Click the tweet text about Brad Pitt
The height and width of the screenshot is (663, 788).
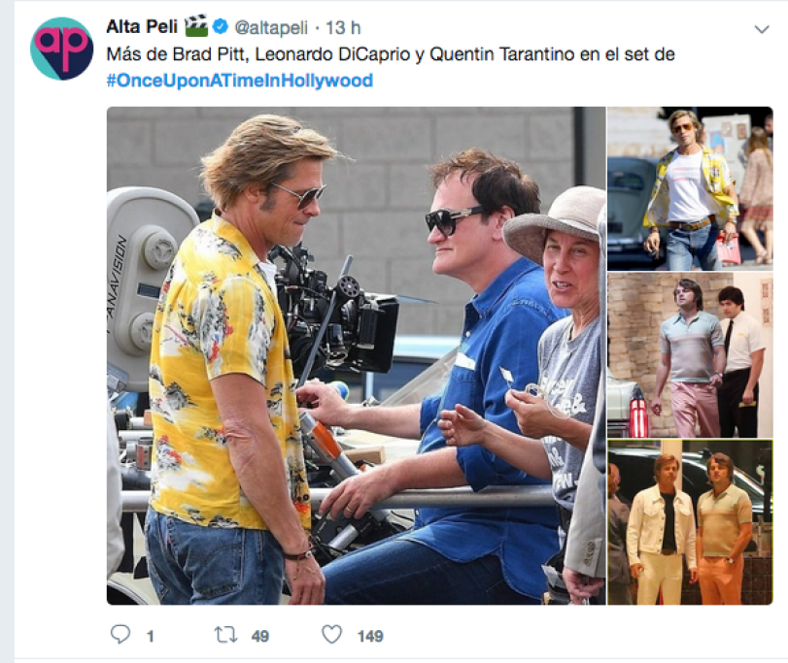pyautogui.click(x=390, y=54)
